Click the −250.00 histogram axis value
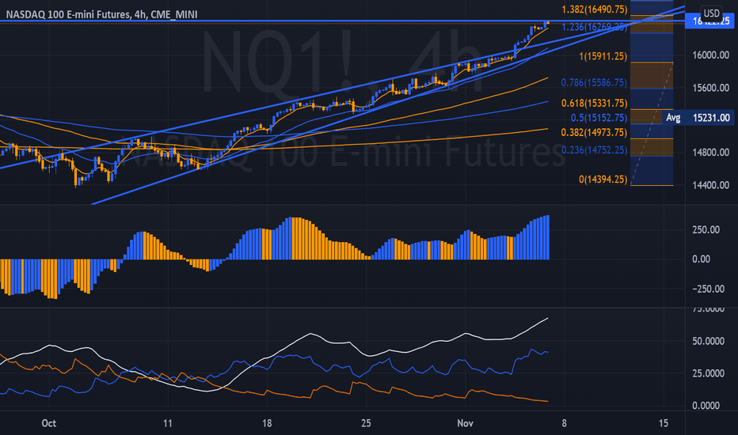 coord(708,289)
